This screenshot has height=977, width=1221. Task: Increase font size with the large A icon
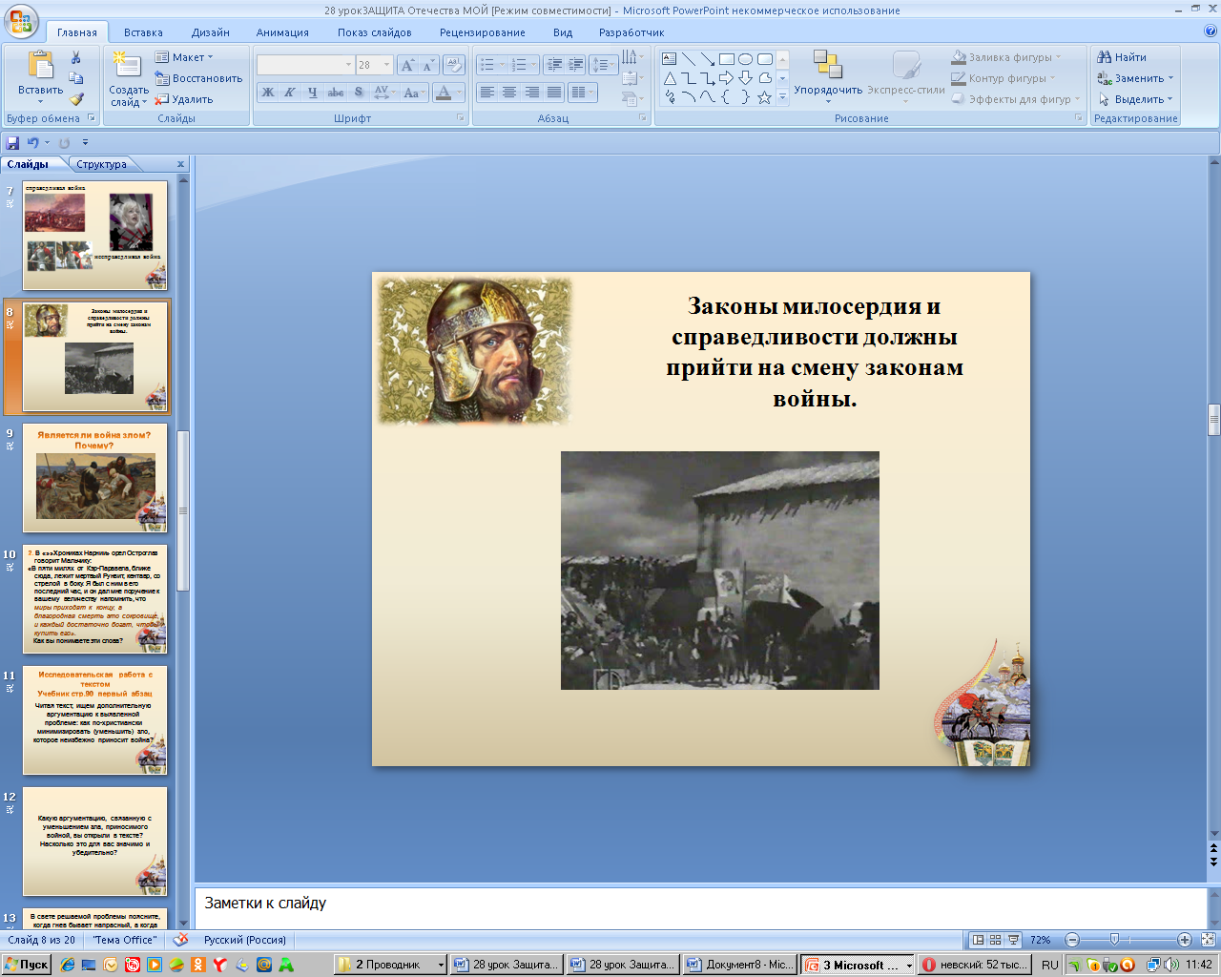pos(407,65)
